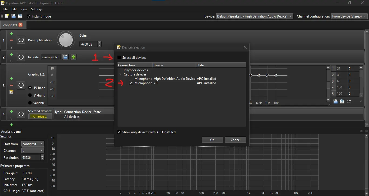Remove the Preamplification filter with red minus

click(x=11, y=40)
